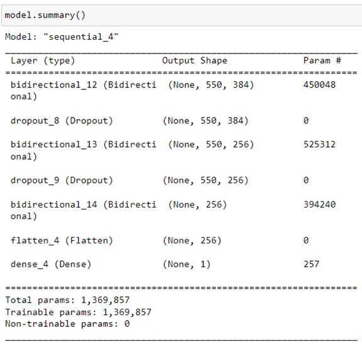362x344 pixels.
Task: Select the flatten_4 (Flatten) row label
Action: (x=62, y=240)
